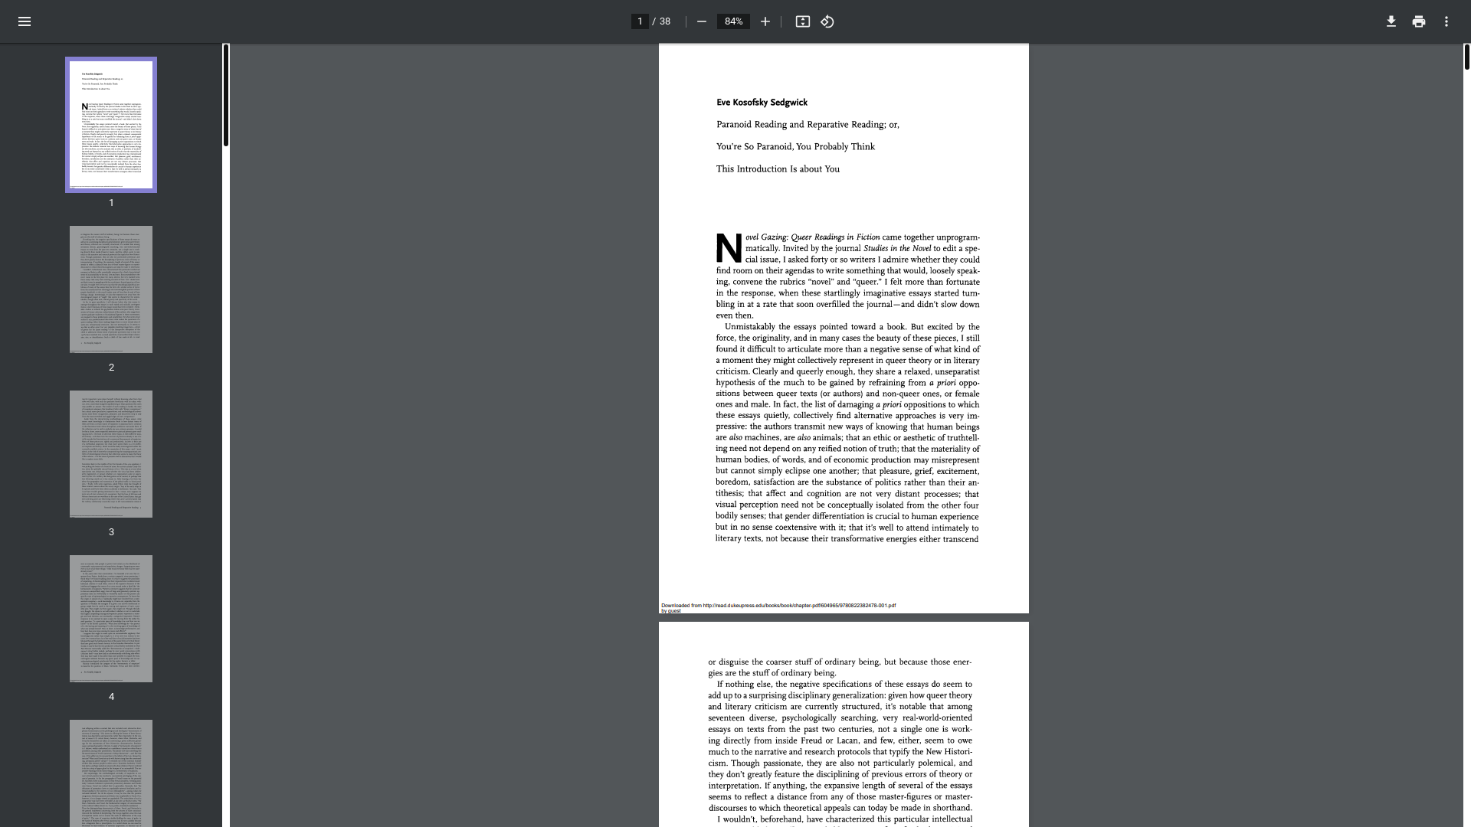The image size is (1471, 827).
Task: Click the total page count '38'
Action: (x=665, y=21)
